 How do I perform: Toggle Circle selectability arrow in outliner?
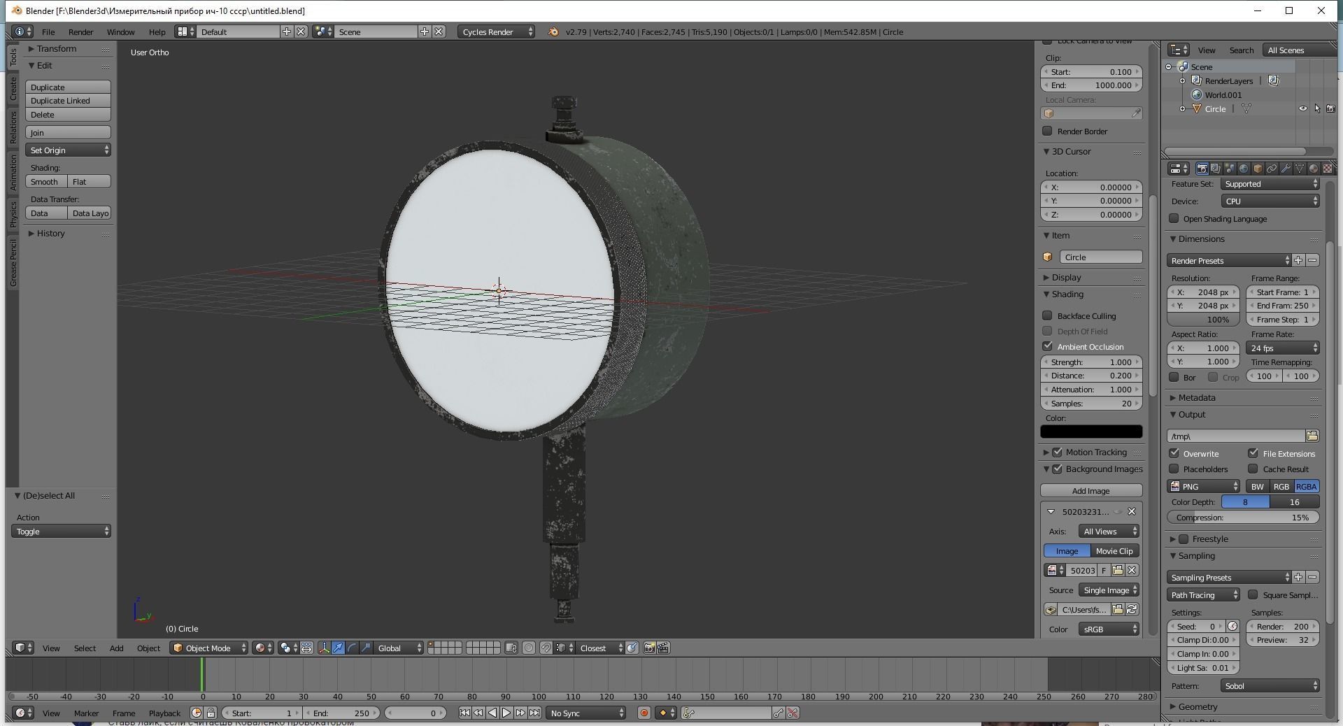pos(1317,109)
